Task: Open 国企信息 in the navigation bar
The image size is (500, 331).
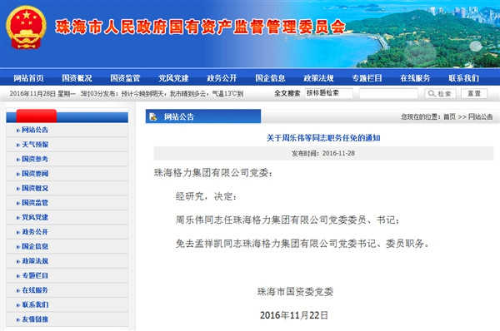Action: (270, 78)
